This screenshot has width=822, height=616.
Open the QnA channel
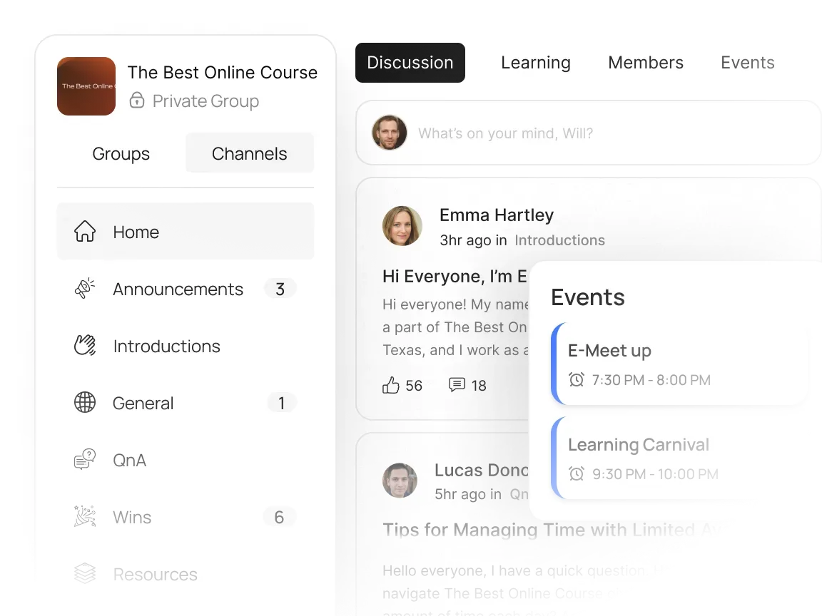tap(186, 460)
